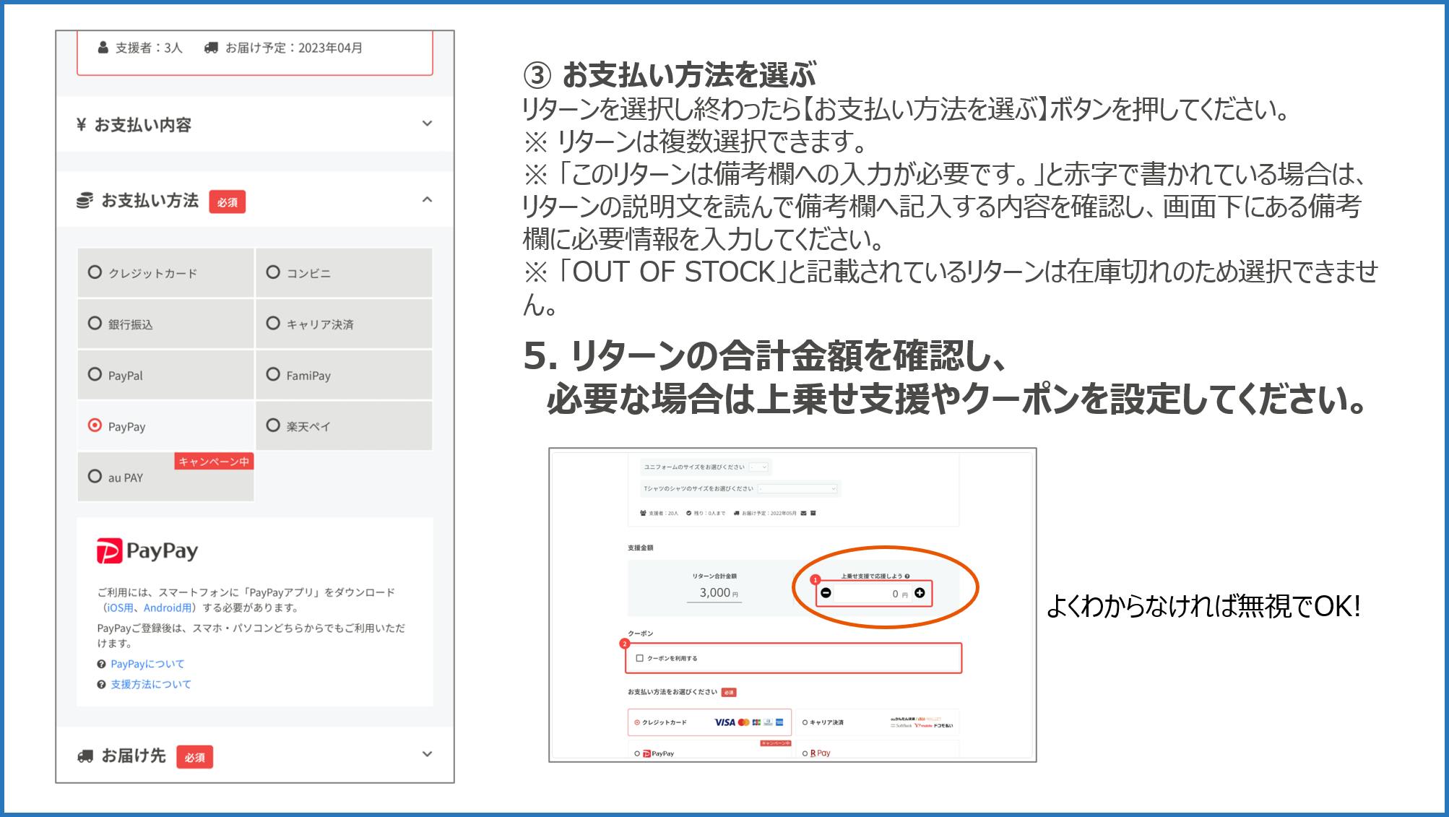The height and width of the screenshot is (817, 1449).
Task: Check the クーポンを利用する checkbox
Action: tap(639, 658)
